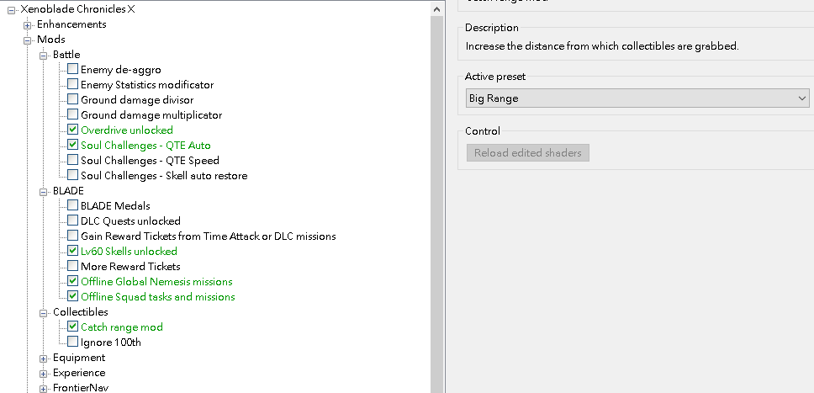Screen dimensions: 814x393
Task: Select the Experience label
Action: [x=79, y=373]
